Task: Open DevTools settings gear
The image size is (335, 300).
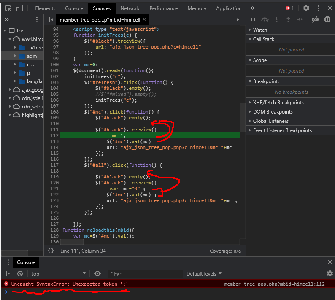Action: tap(306, 8)
